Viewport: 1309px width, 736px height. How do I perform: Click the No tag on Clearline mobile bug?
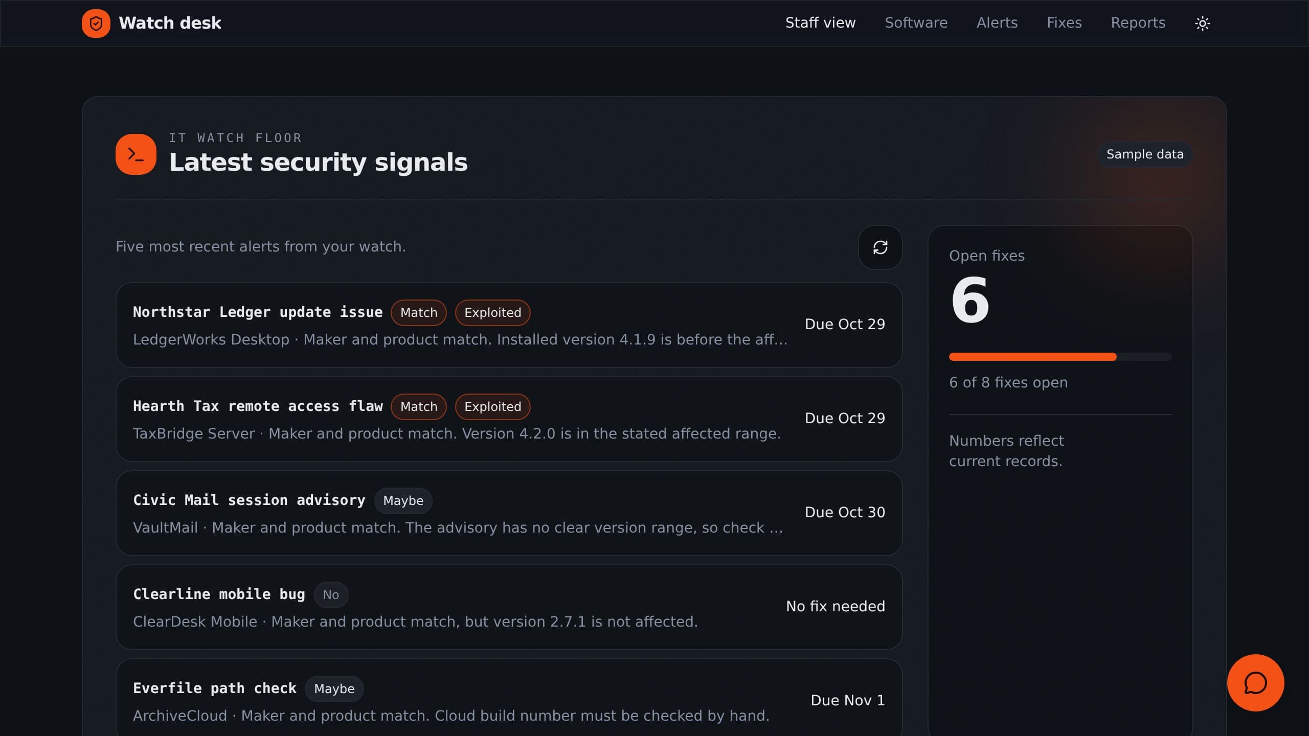[x=331, y=595]
